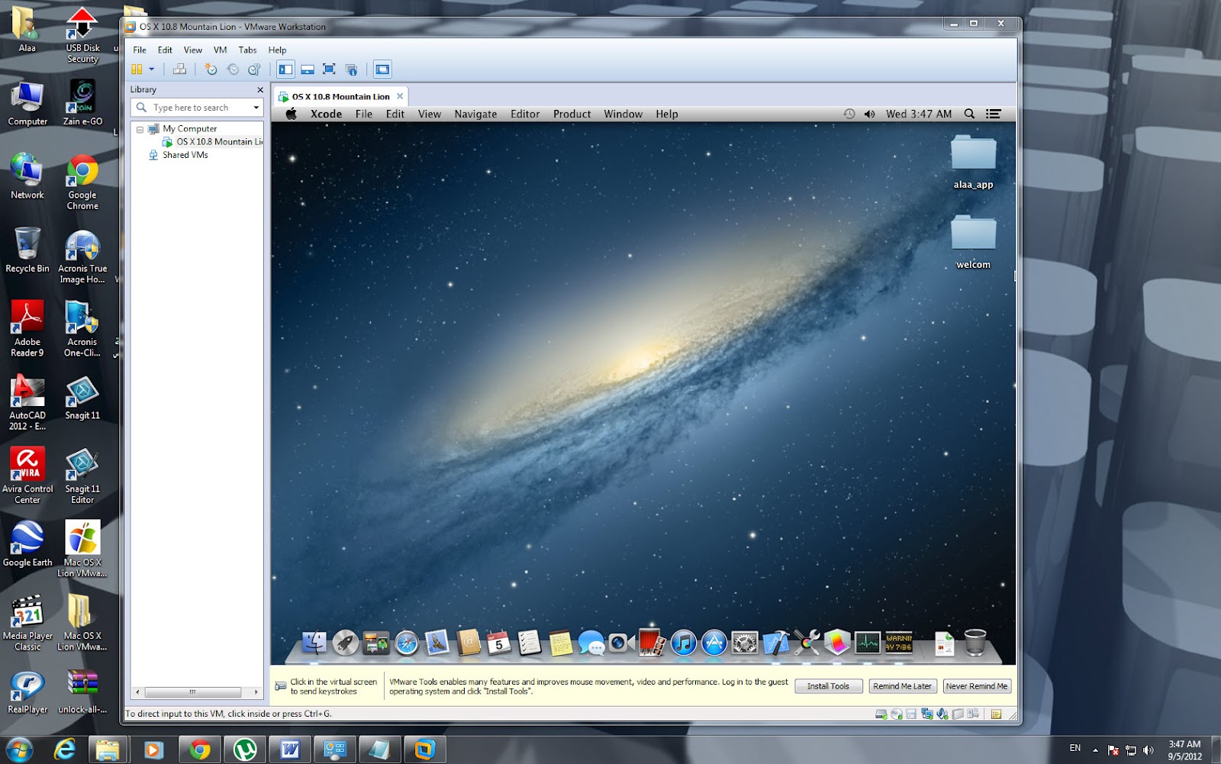This screenshot has height=764, width=1221.
Task: Open the VMware VM menu
Action: [220, 50]
